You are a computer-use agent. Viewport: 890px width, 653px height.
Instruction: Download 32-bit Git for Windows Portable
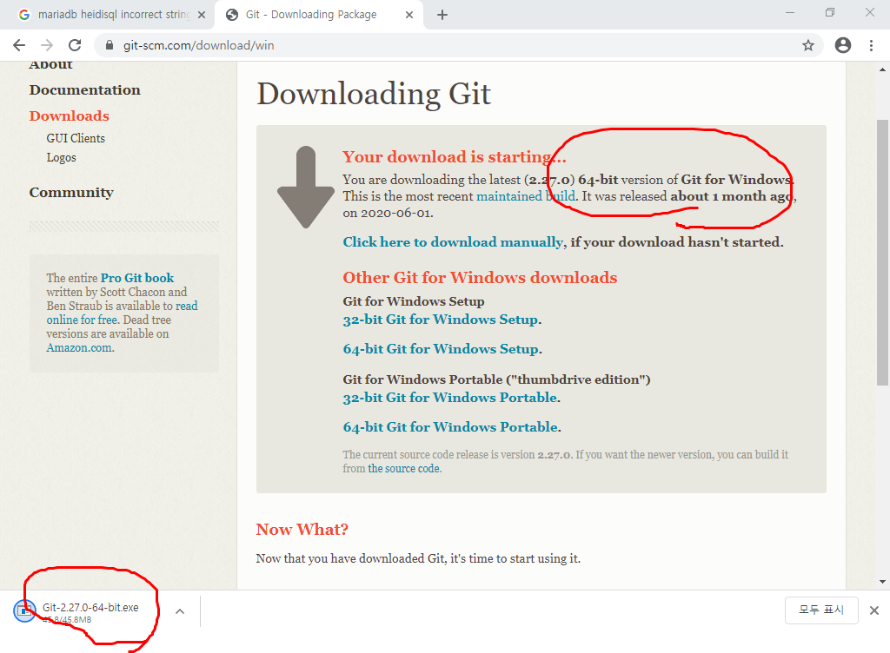[x=450, y=398]
